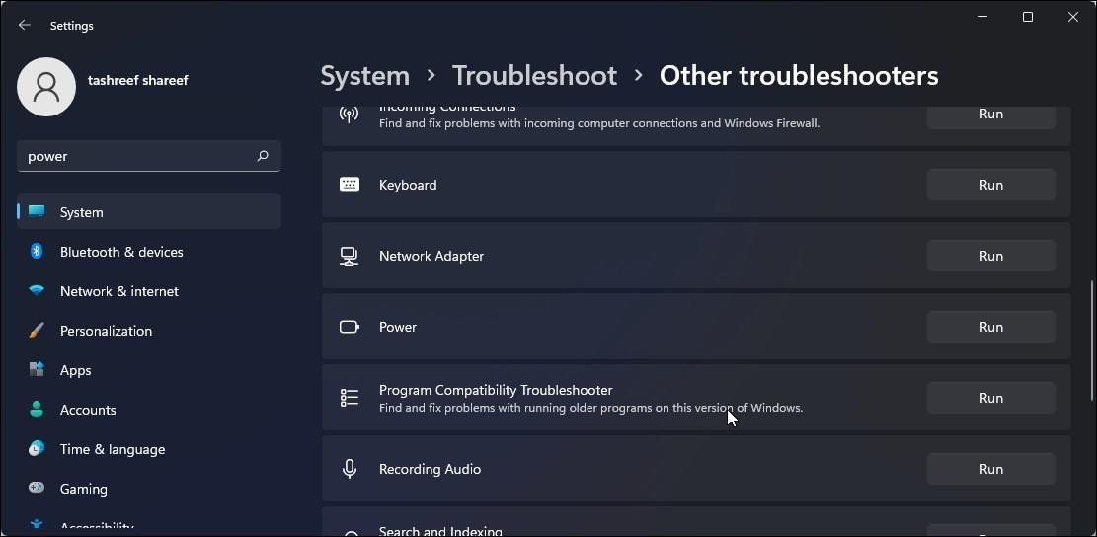Viewport: 1097px width, 537px height.
Task: Click the username 'tashreef shareef'
Action: click(x=138, y=80)
